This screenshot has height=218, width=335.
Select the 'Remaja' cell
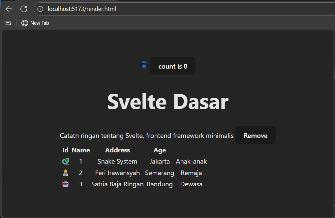(191, 173)
